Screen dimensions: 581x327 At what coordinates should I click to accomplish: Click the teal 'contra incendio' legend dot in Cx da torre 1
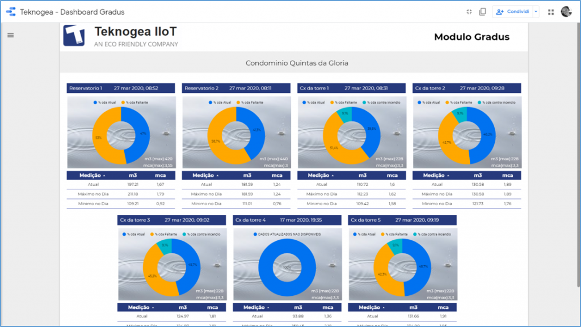[x=364, y=103]
